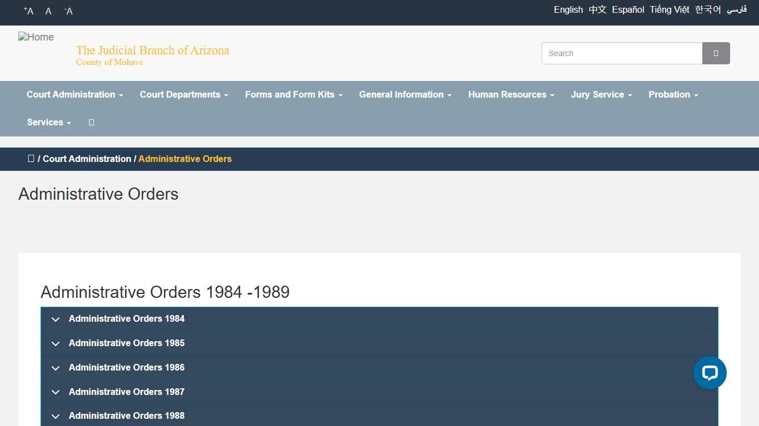Screen dimensions: 759x426
Task: Click into the Search text field
Action: tap(622, 53)
